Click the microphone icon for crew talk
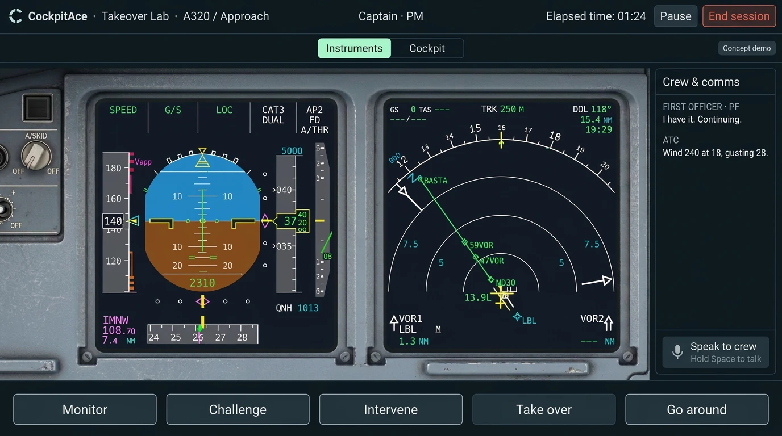Viewport: 782px width, 436px height. (677, 352)
